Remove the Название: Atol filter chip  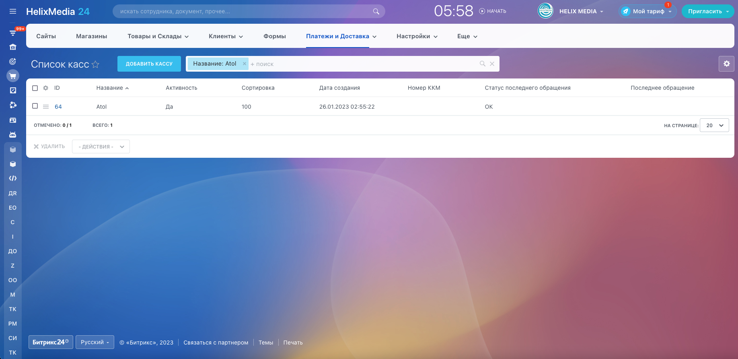tap(244, 64)
